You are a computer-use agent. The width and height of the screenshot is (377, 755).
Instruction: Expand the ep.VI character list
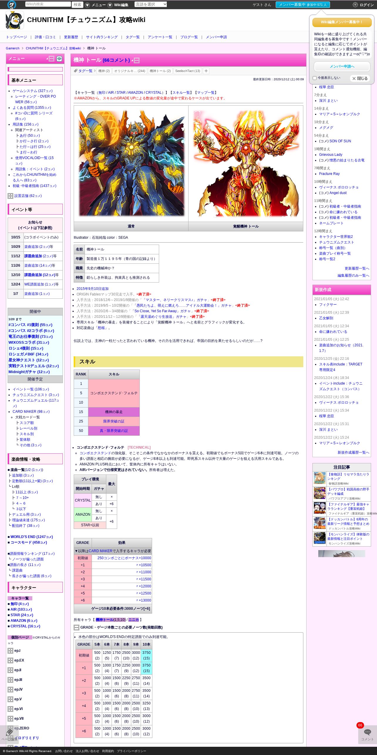click(x=10, y=709)
